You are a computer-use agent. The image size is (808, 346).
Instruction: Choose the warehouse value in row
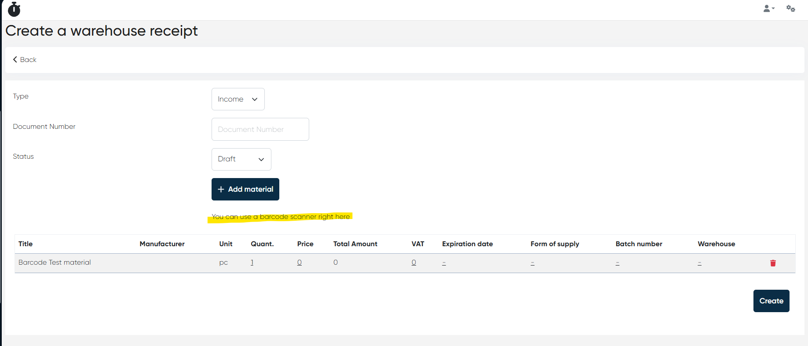699,263
